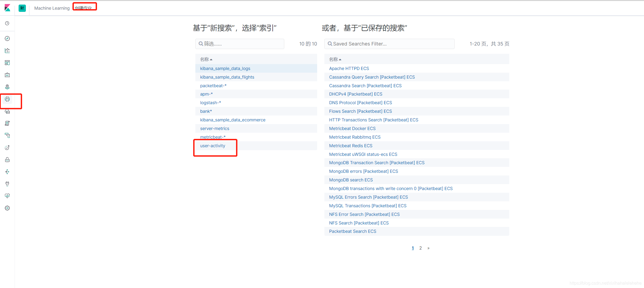Open Uptime icon in sidebar

[7, 147]
